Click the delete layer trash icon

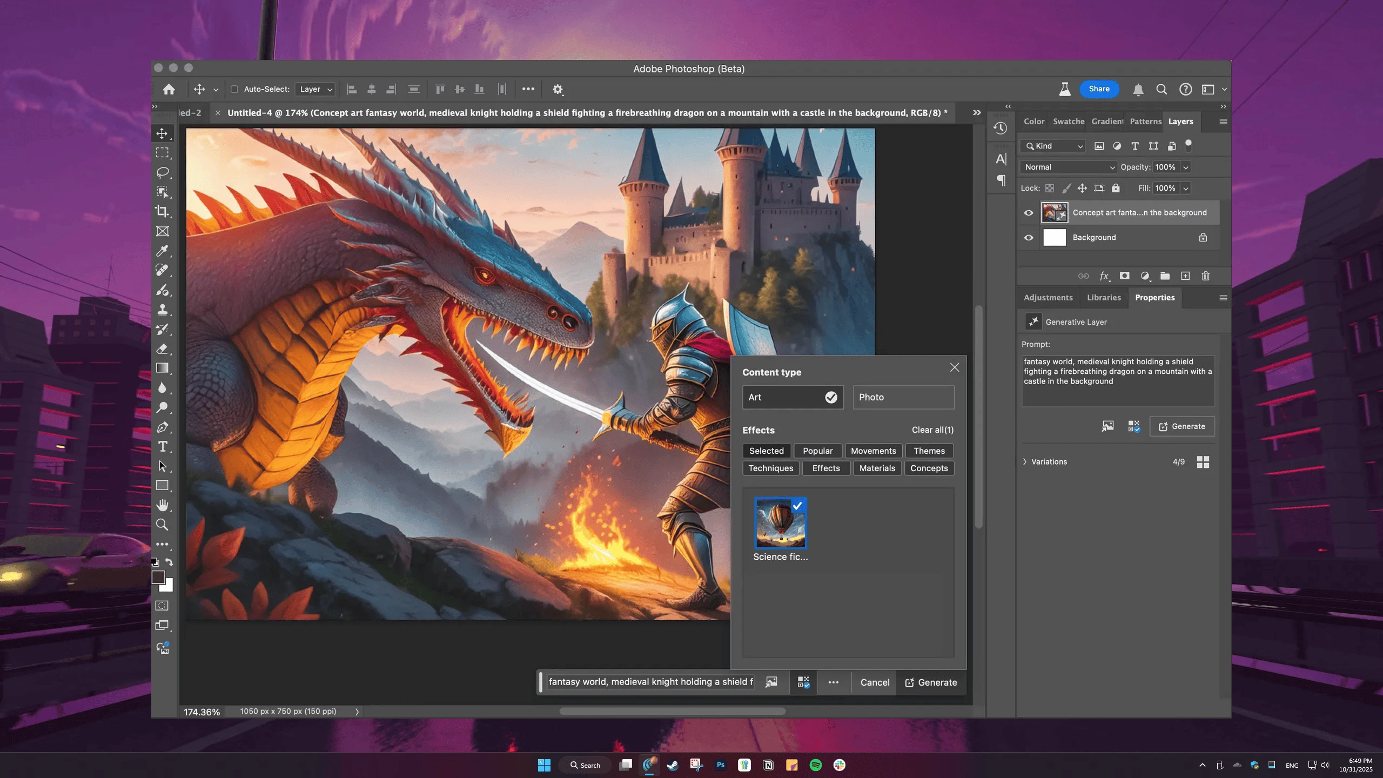point(1205,276)
